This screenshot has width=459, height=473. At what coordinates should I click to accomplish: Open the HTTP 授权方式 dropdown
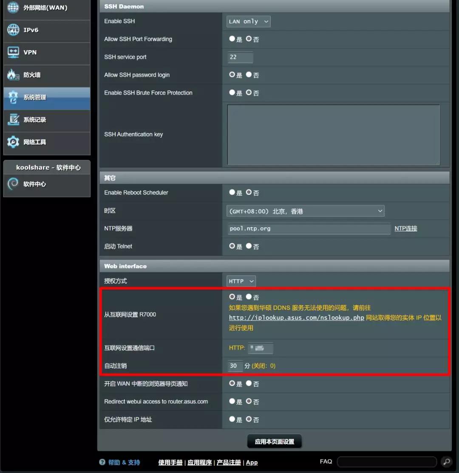(241, 281)
